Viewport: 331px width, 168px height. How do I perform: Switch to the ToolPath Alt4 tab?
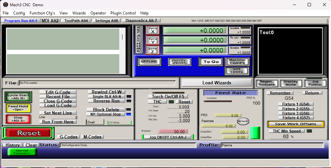[76, 21]
